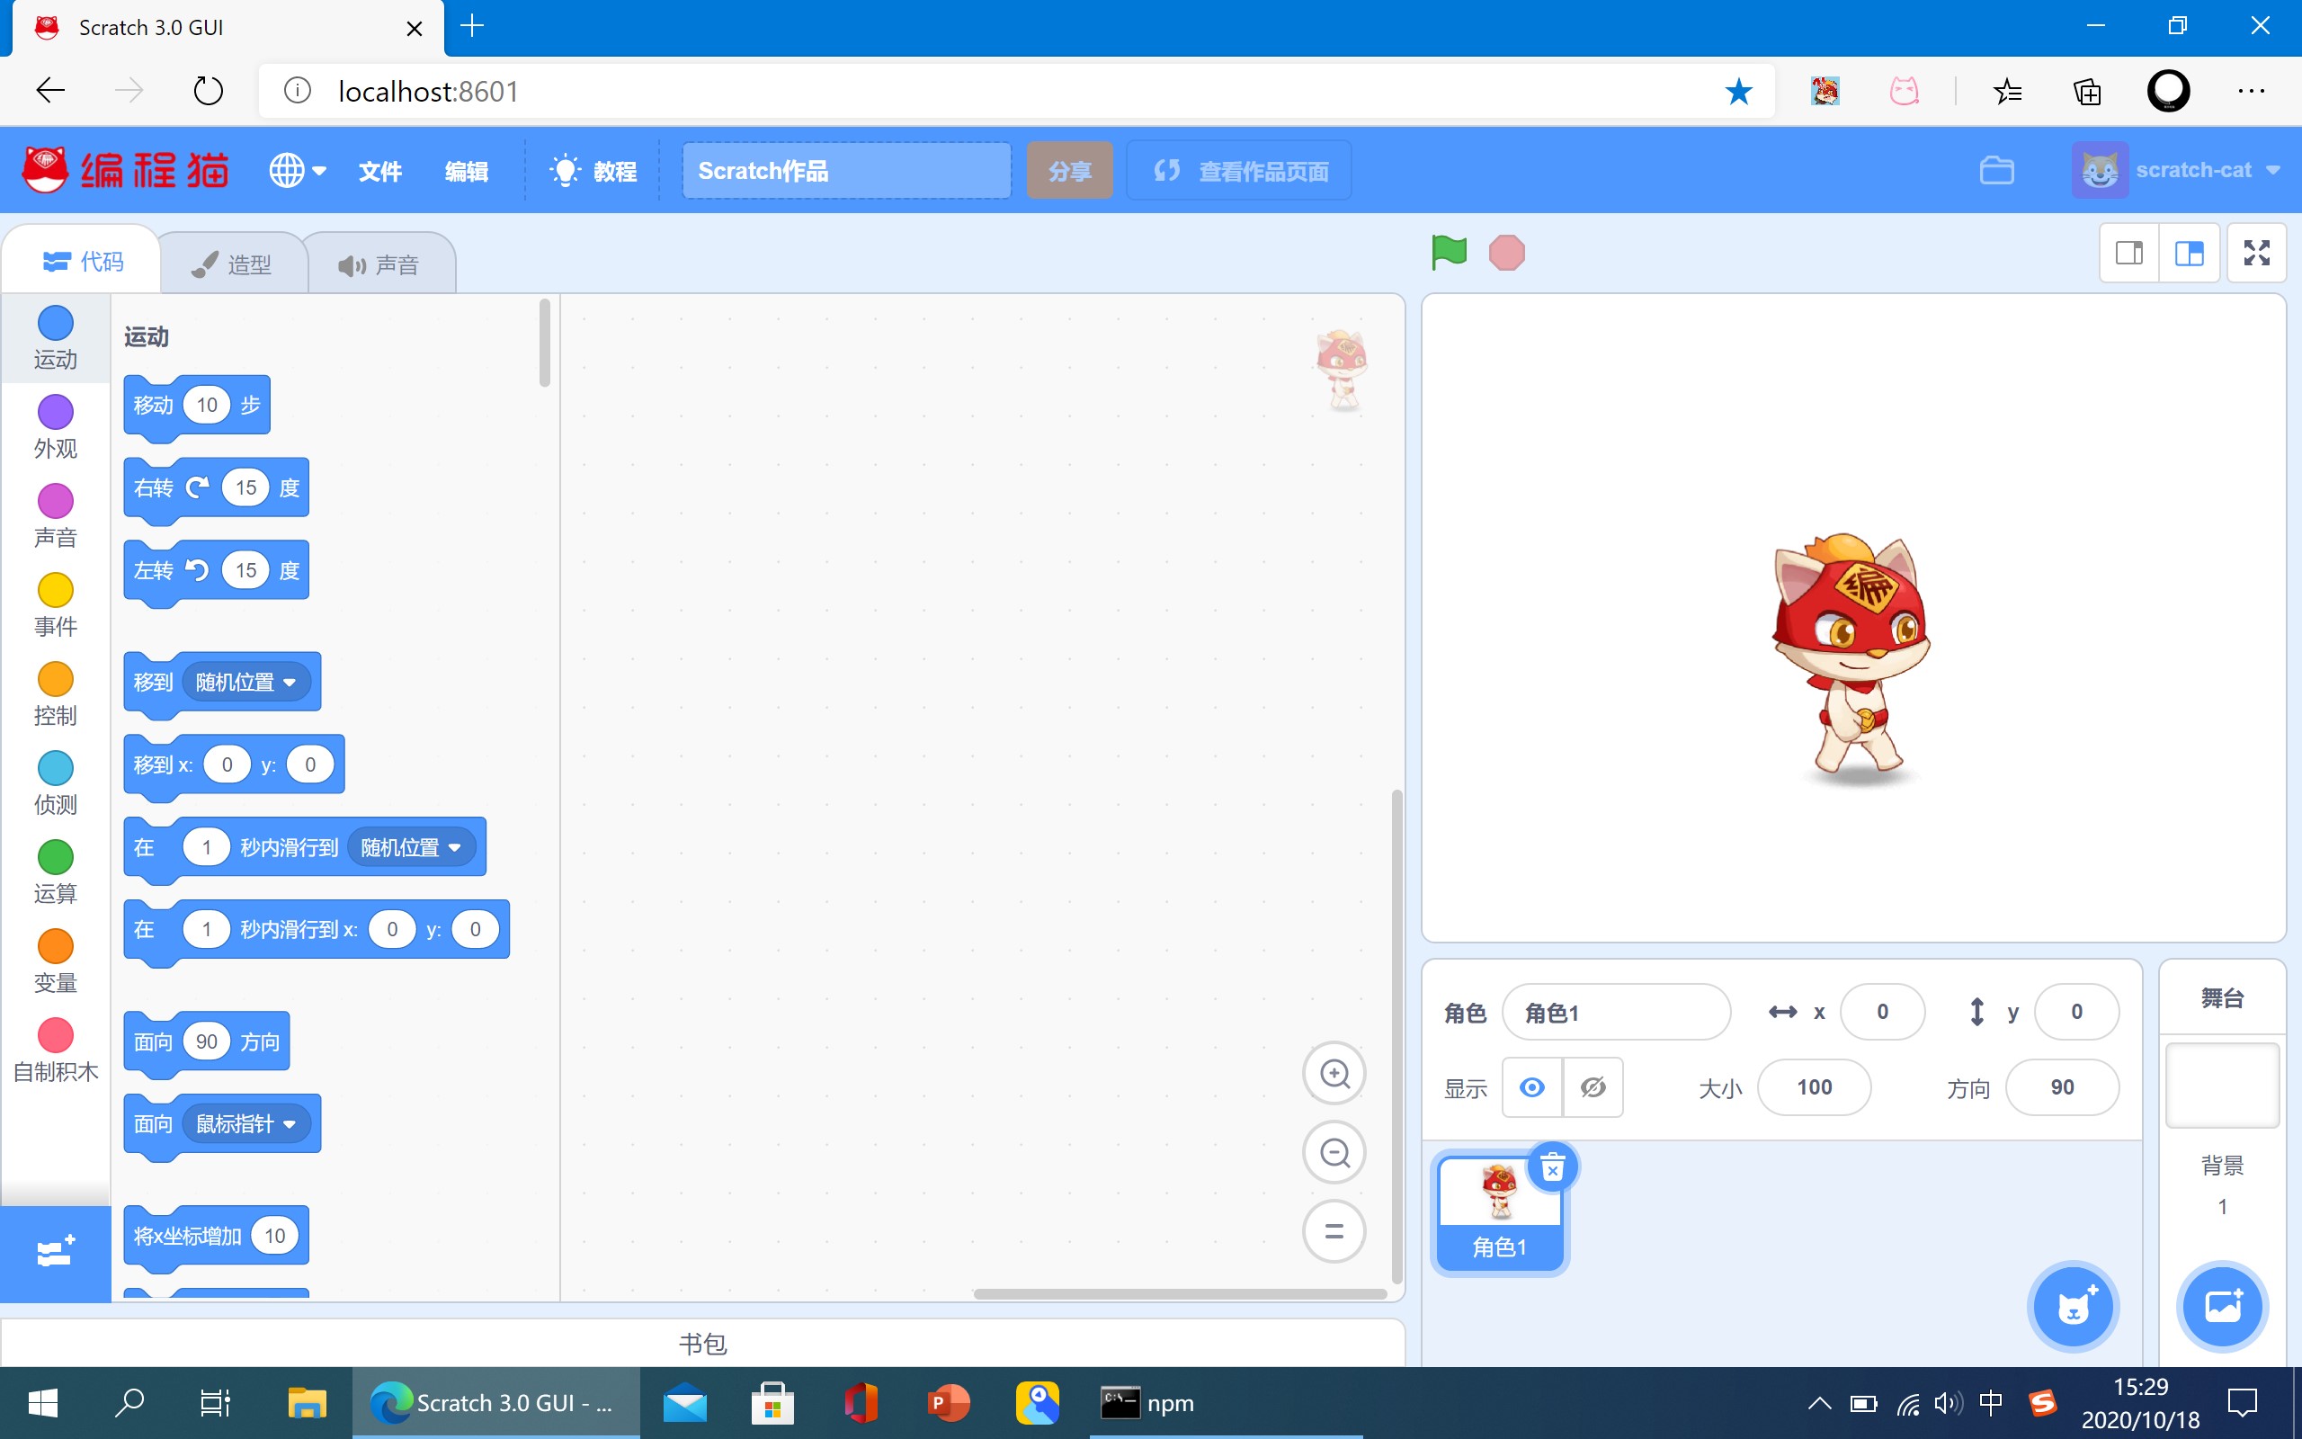This screenshot has height=1439, width=2302.
Task: Click the 编程猫 logo
Action: point(126,170)
